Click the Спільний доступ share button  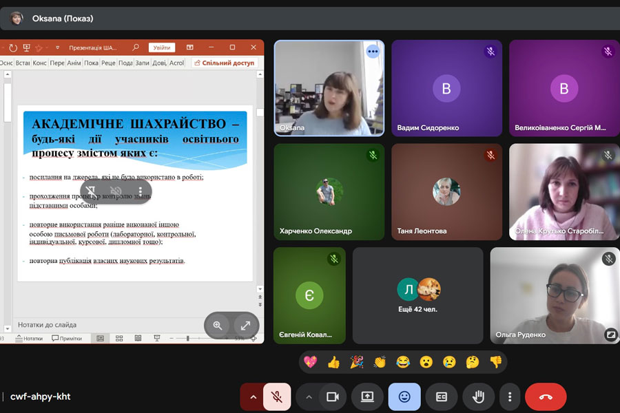click(x=224, y=63)
